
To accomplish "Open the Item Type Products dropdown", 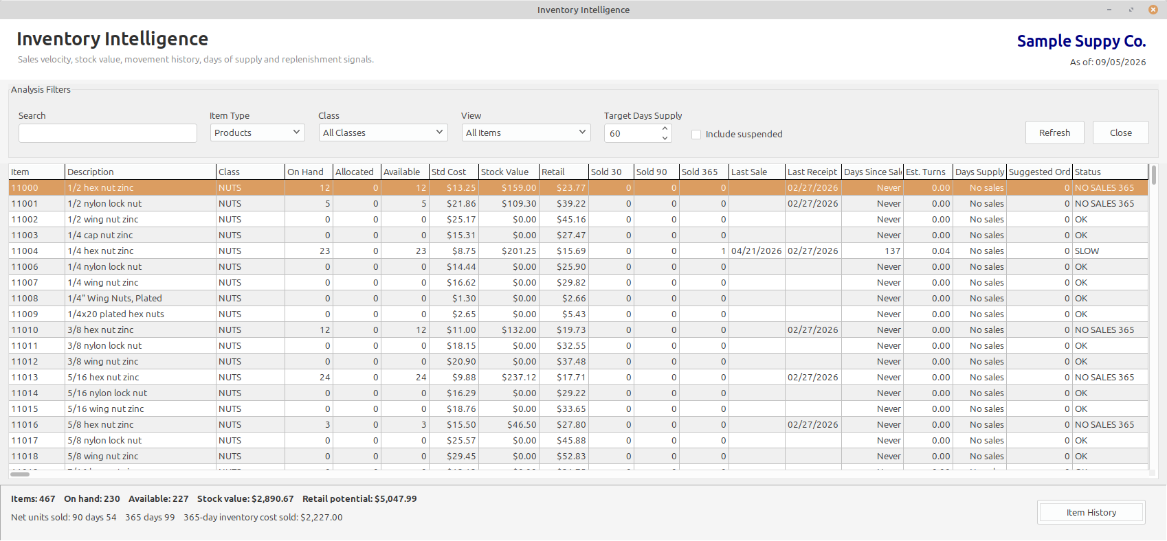I will click(x=258, y=133).
